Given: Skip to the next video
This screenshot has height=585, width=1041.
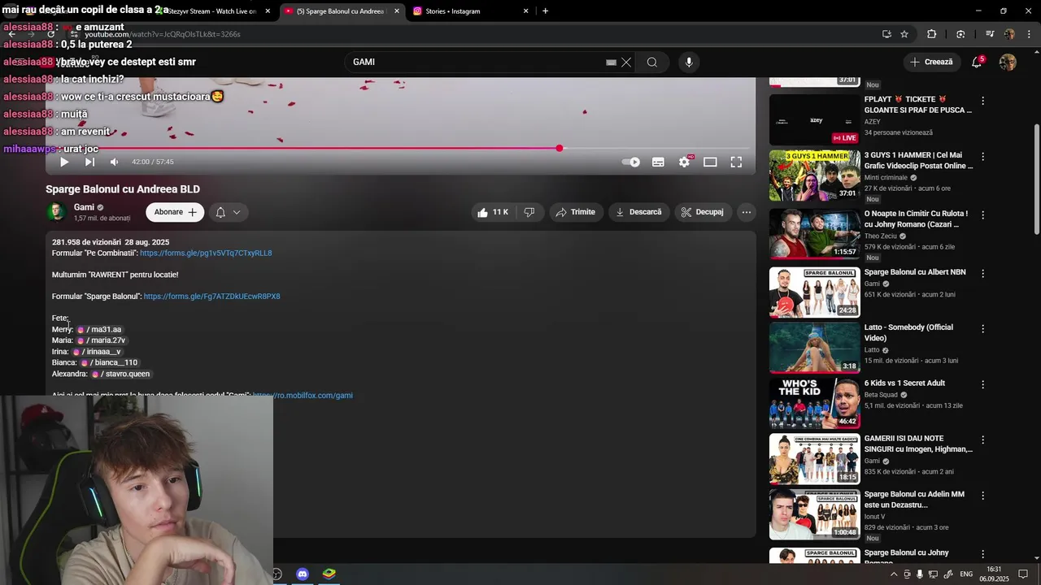Looking at the screenshot, I should click(89, 162).
